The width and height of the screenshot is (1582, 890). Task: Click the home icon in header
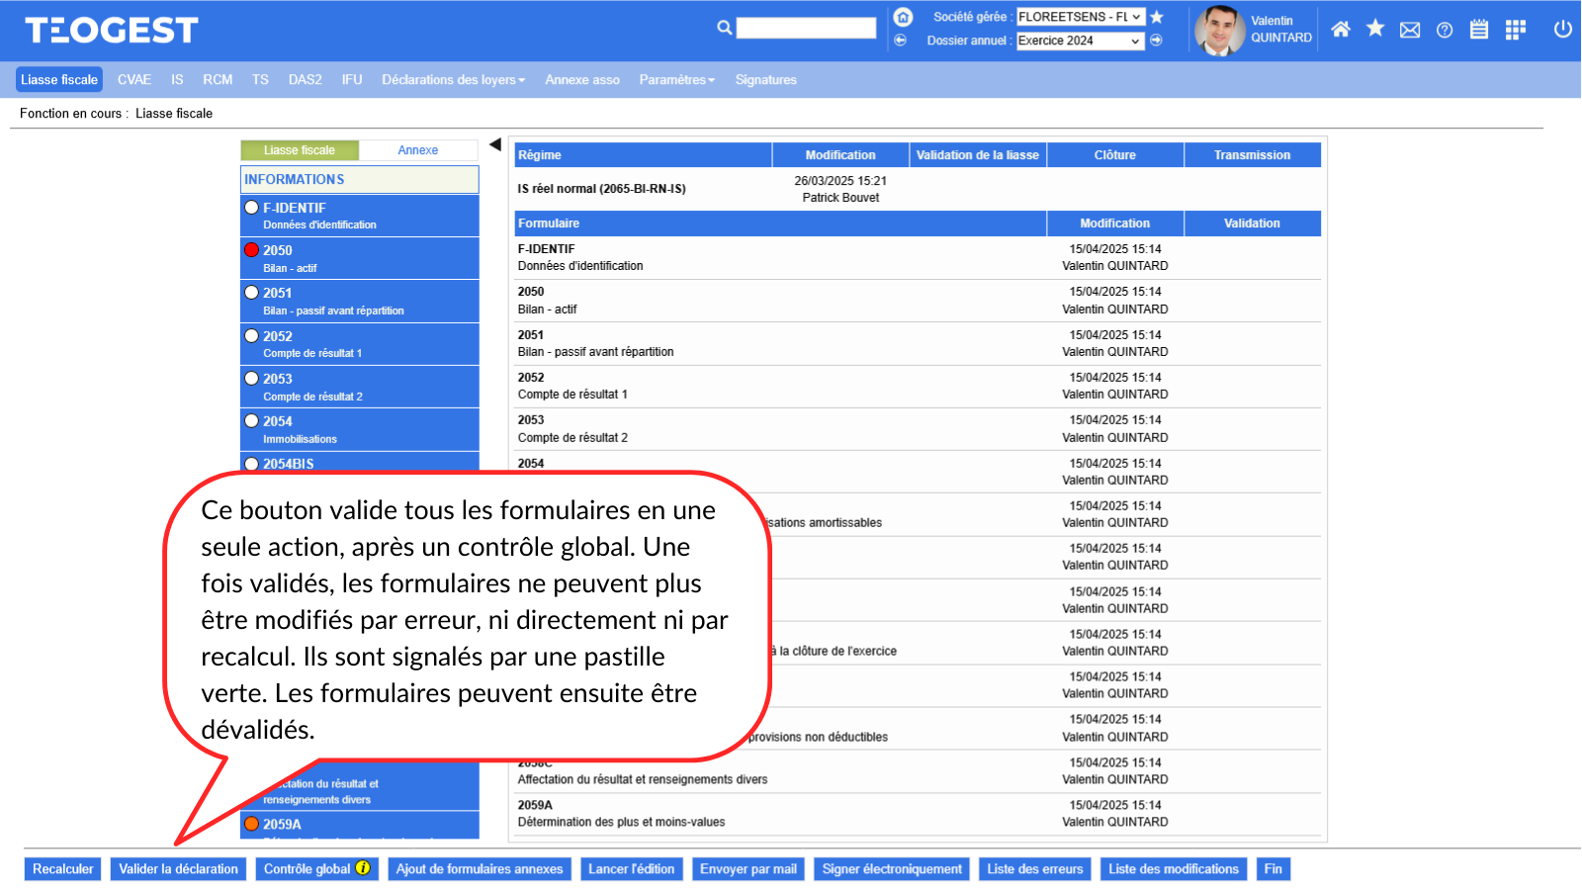click(x=1340, y=30)
